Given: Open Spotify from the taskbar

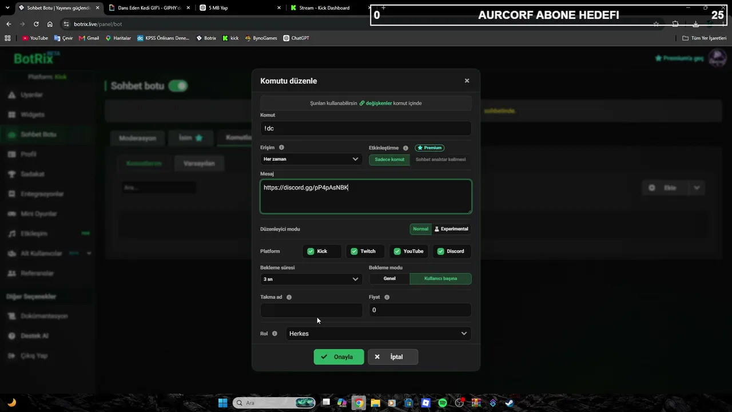Looking at the screenshot, I should [x=443, y=403].
